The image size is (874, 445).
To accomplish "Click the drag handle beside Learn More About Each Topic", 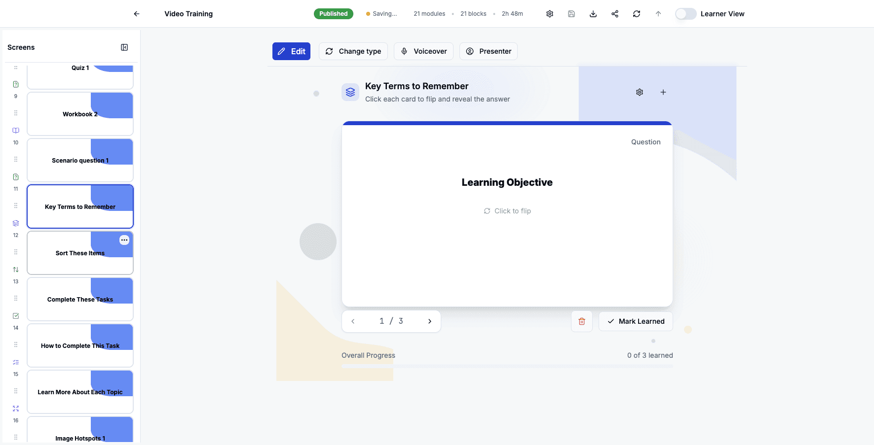I will point(16,391).
